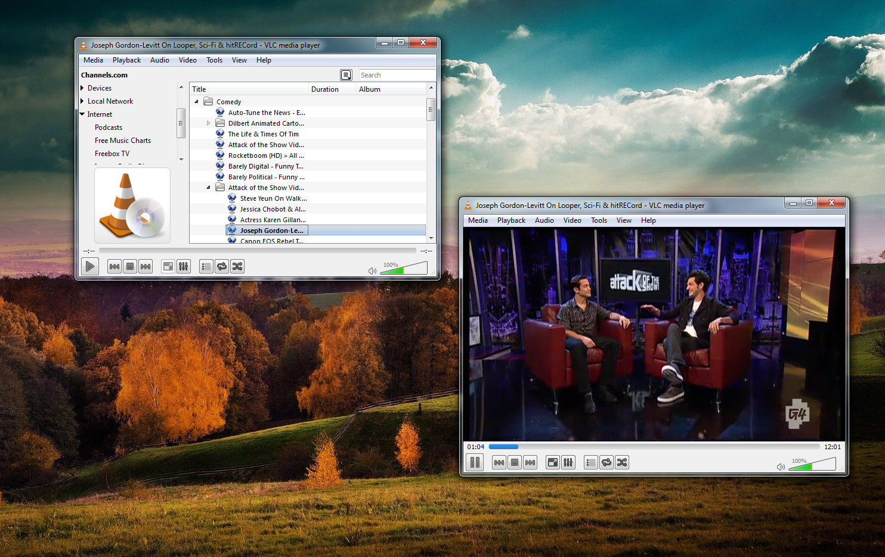
Task: Click previous media button in the playlist window
Action: [115, 266]
